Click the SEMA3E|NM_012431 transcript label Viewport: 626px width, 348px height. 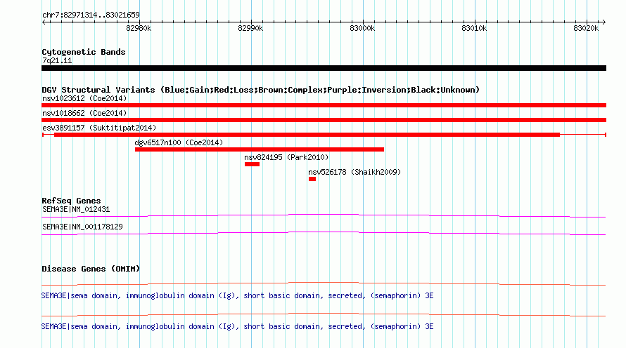[76, 210]
